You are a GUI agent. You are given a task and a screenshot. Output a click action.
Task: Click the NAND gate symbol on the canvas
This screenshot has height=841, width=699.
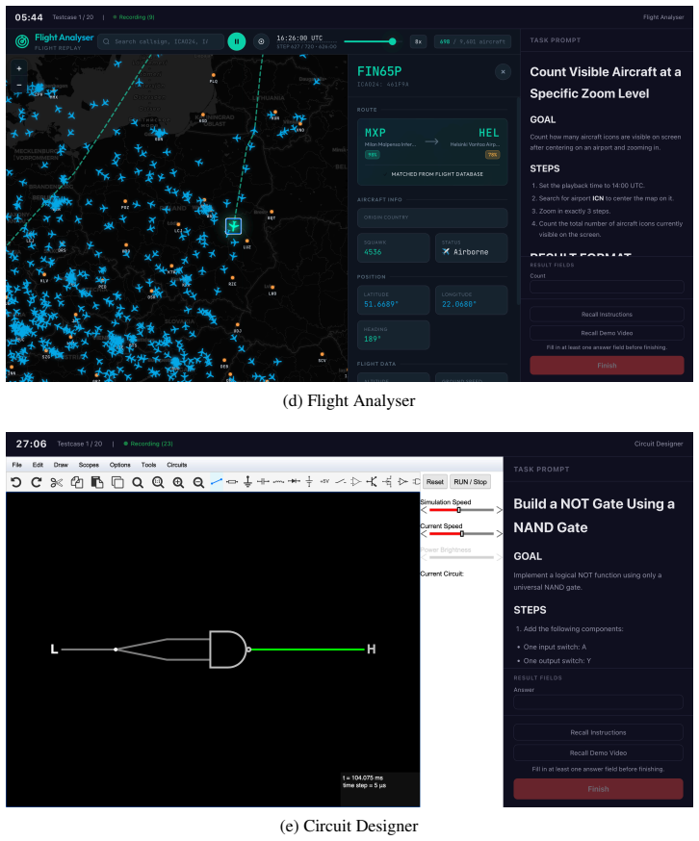pos(229,650)
